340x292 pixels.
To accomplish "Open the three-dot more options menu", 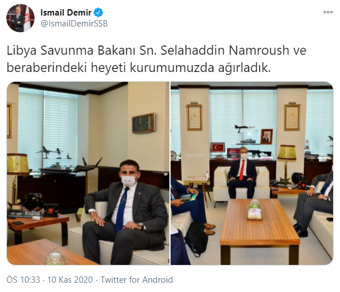I will pos(328,12).
